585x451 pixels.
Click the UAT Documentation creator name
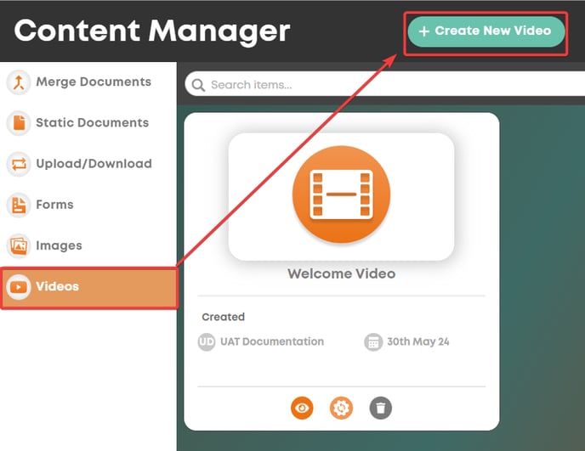[272, 341]
